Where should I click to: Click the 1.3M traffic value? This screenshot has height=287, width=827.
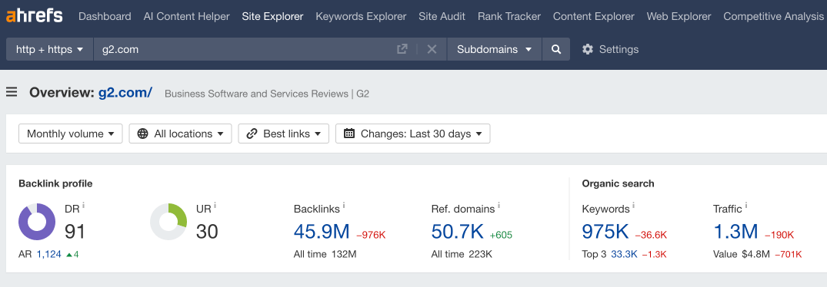click(x=735, y=231)
